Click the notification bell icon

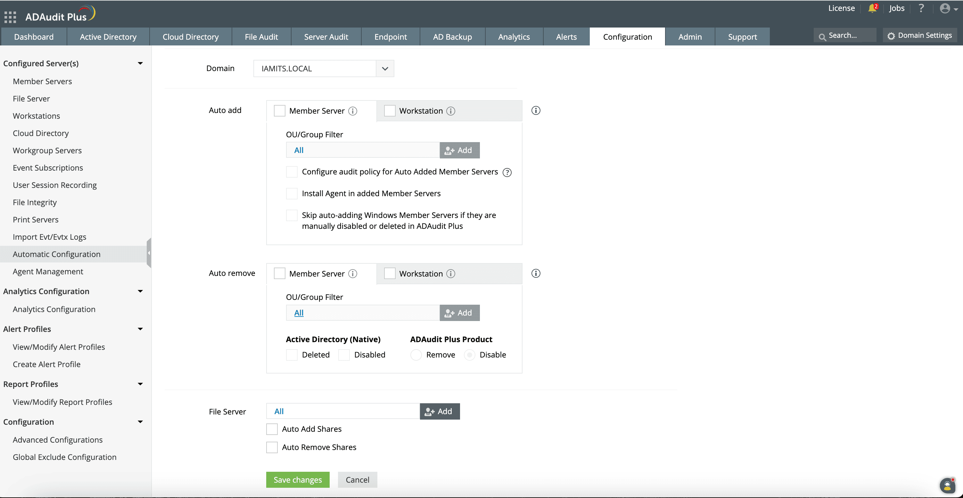[x=872, y=8]
